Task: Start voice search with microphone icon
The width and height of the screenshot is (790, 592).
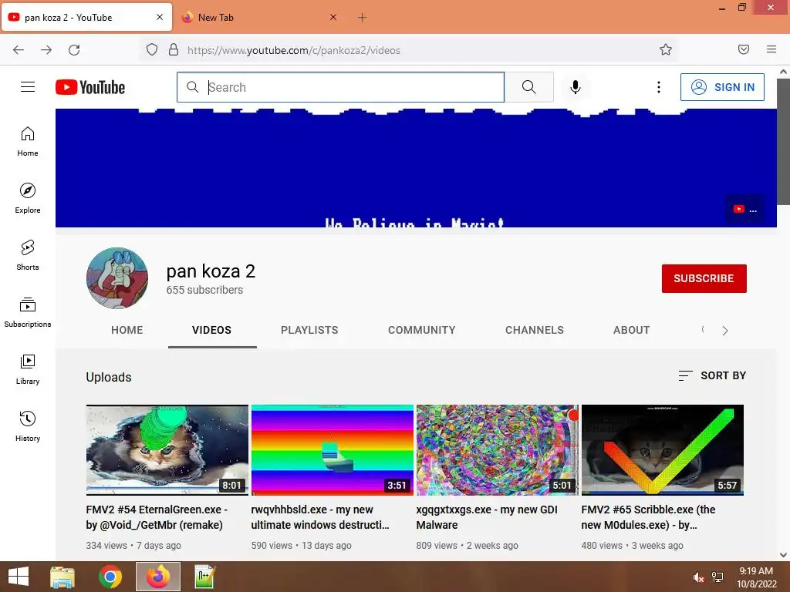Action: click(x=576, y=87)
